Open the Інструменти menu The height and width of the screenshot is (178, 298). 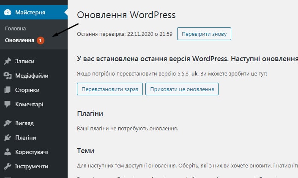coord(34,166)
